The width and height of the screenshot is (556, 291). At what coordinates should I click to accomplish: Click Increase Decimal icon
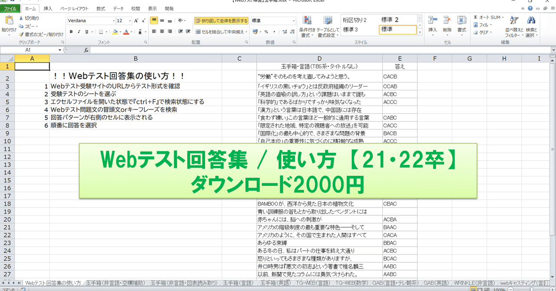284,32
